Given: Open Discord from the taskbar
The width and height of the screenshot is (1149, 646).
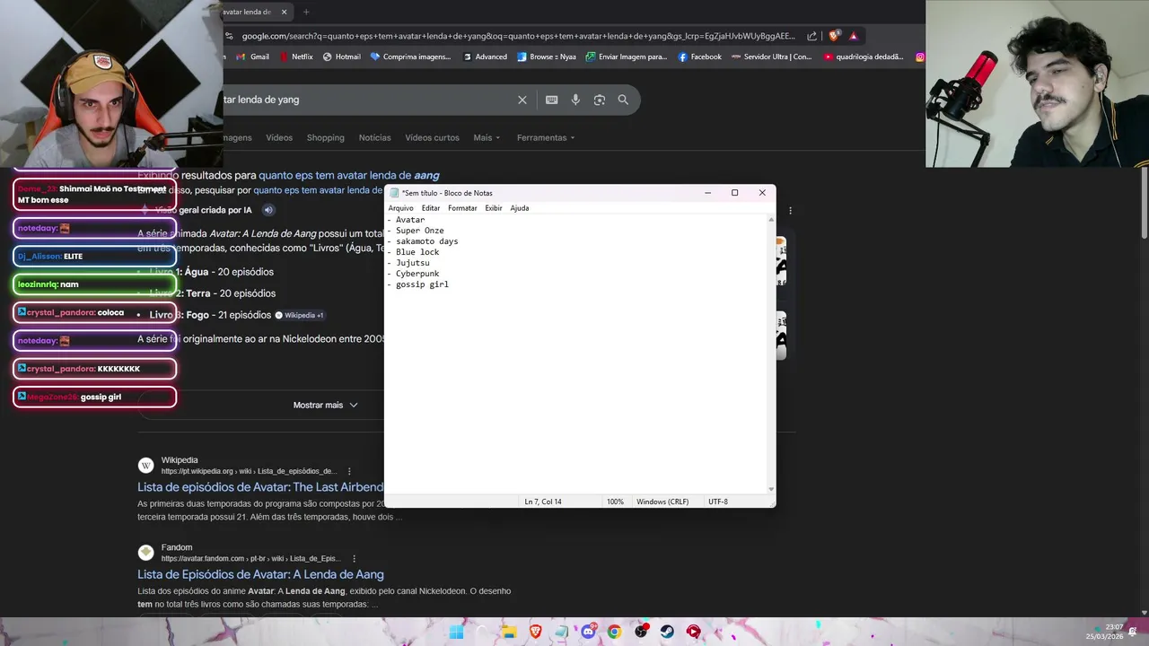Looking at the screenshot, I should click(x=588, y=632).
